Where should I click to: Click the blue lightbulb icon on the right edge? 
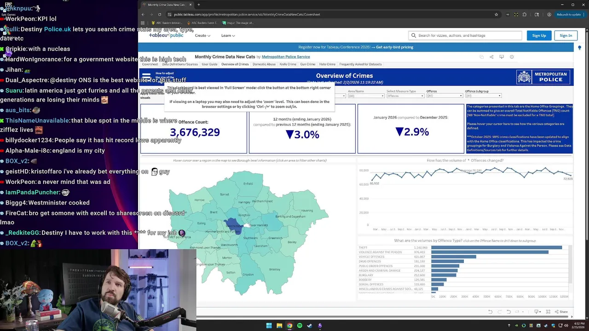tap(579, 47)
